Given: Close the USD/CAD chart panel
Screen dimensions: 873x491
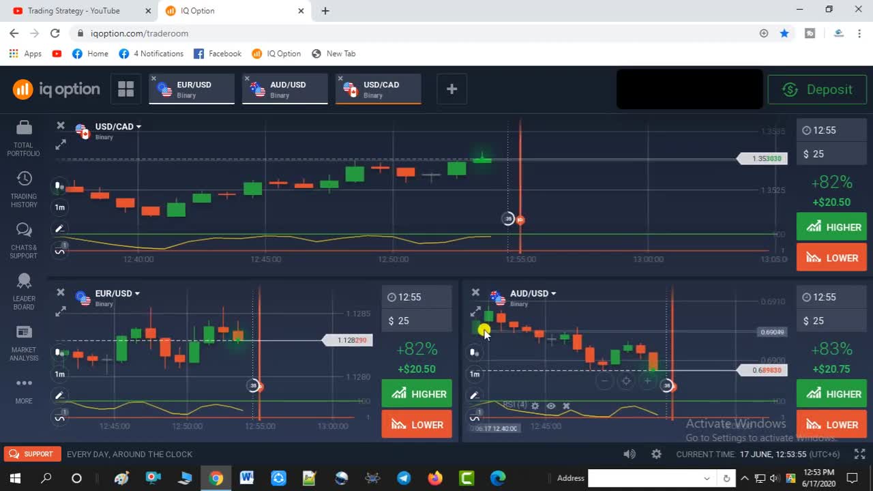Looking at the screenshot, I should coord(61,125).
